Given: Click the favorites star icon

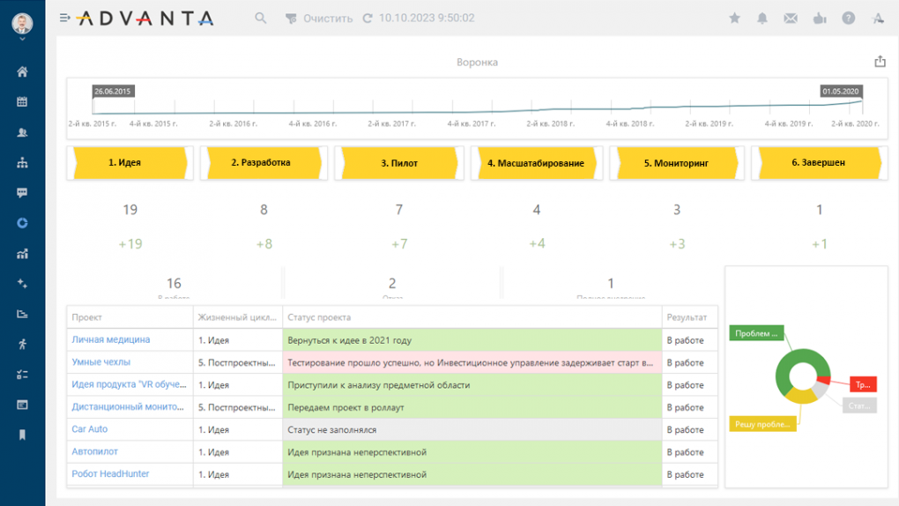Looking at the screenshot, I should click(x=734, y=19).
